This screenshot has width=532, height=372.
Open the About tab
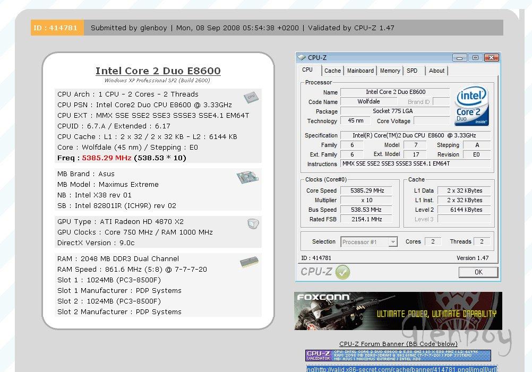point(436,71)
